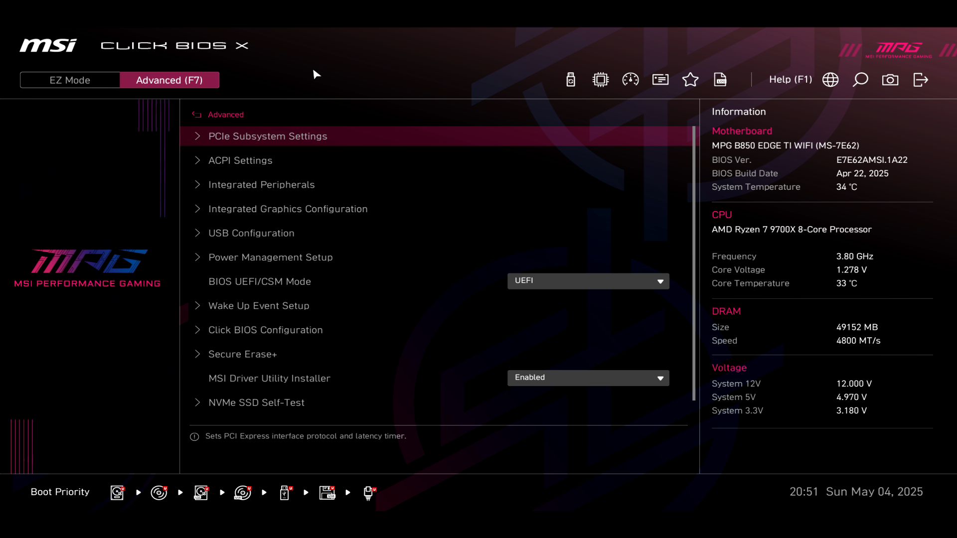The height and width of the screenshot is (538, 957).
Task: Click the settings list scrollbar
Action: pyautogui.click(x=694, y=263)
